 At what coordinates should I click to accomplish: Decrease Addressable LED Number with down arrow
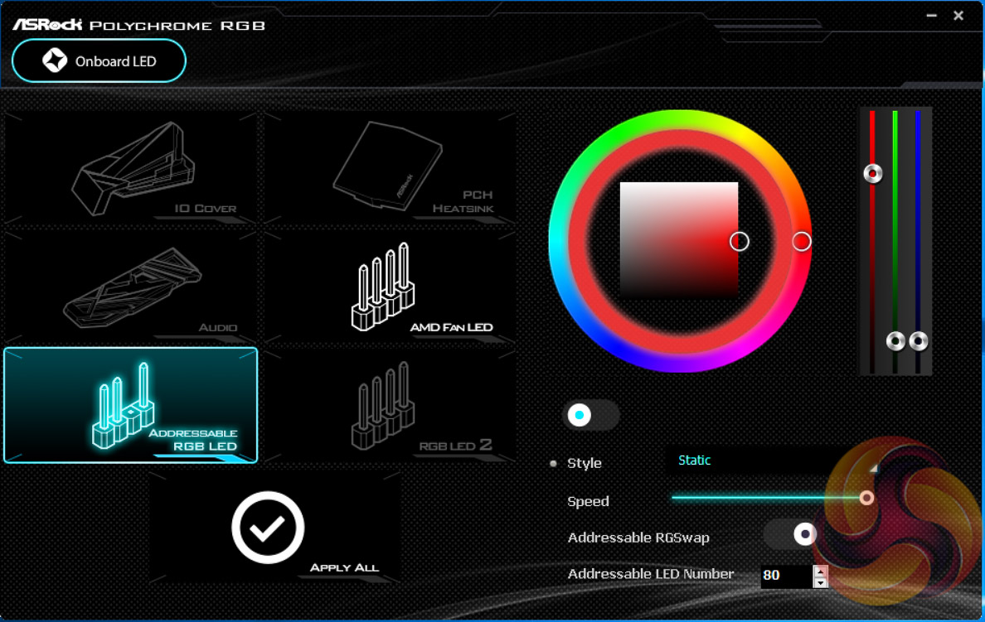tap(820, 582)
